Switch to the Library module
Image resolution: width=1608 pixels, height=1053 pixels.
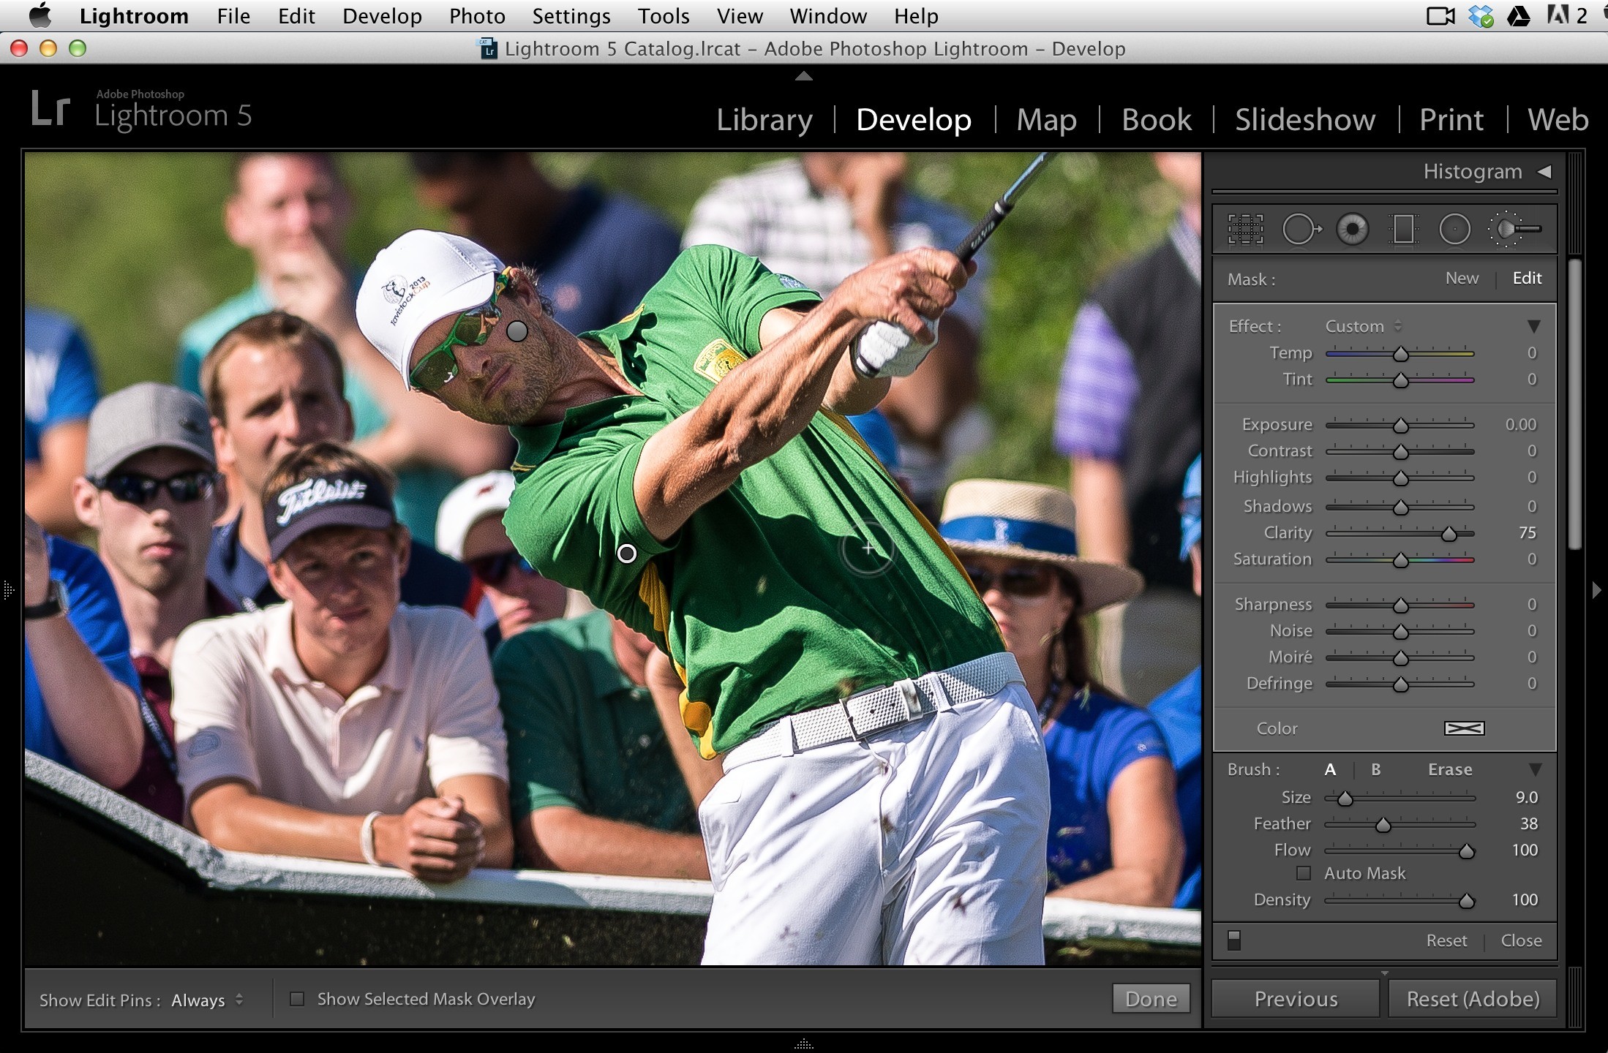pos(764,119)
